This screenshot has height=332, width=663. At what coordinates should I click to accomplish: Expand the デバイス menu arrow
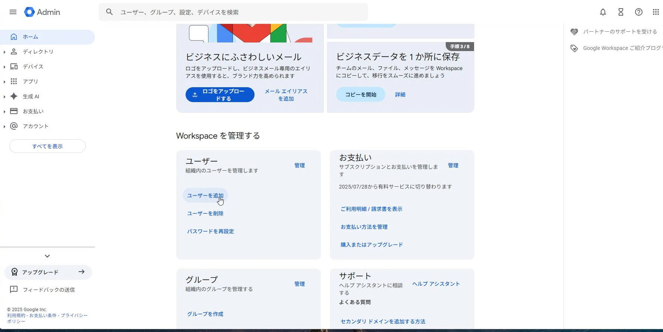(x=4, y=67)
